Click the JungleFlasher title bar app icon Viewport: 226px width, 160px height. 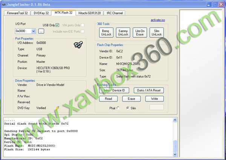(4, 5)
